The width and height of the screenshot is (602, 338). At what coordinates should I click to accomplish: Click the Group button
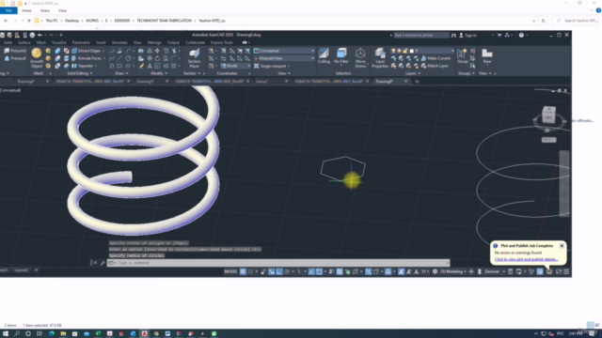462,56
